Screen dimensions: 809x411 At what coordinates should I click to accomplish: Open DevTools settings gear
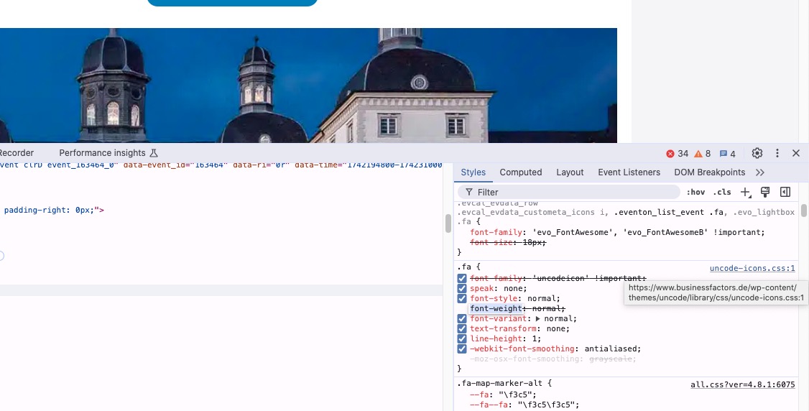[757, 153]
